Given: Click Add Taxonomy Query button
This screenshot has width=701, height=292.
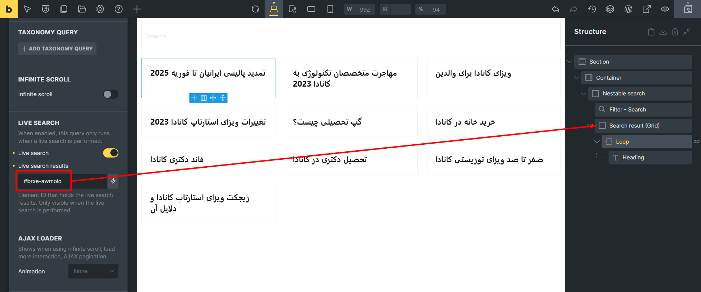Looking at the screenshot, I should (57, 49).
